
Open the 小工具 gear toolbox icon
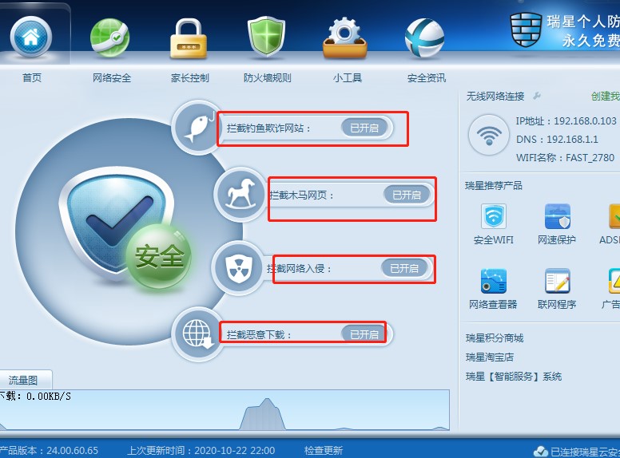point(345,38)
